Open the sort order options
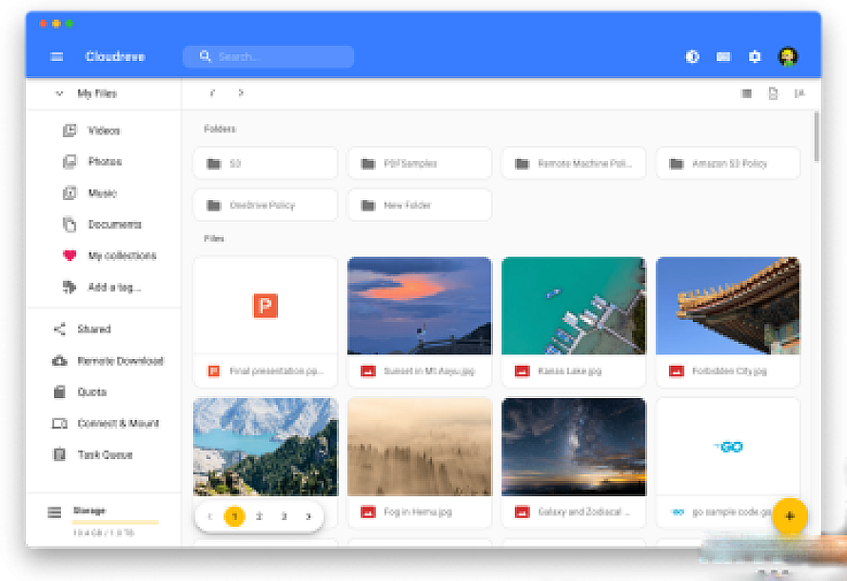847x581 pixels. tap(799, 93)
